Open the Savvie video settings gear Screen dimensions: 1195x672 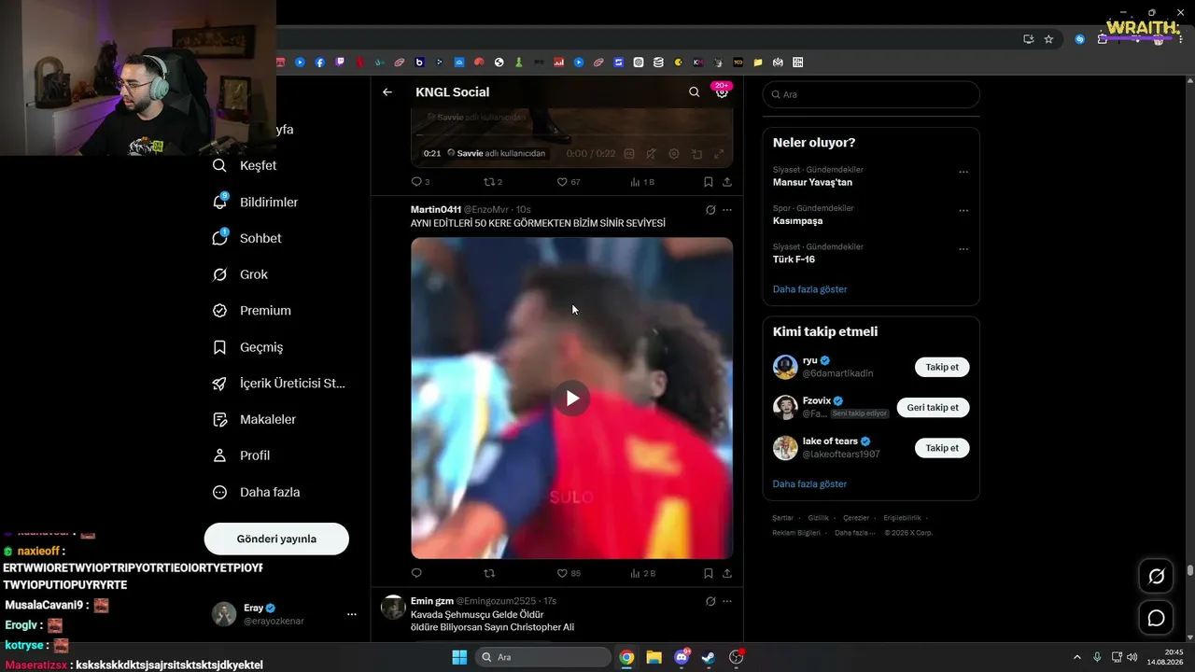point(674,154)
